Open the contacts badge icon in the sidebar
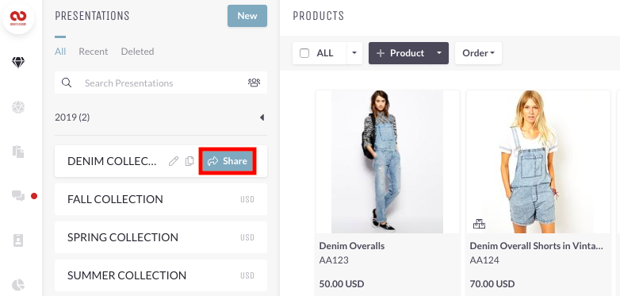620x296 pixels. pyautogui.click(x=18, y=240)
